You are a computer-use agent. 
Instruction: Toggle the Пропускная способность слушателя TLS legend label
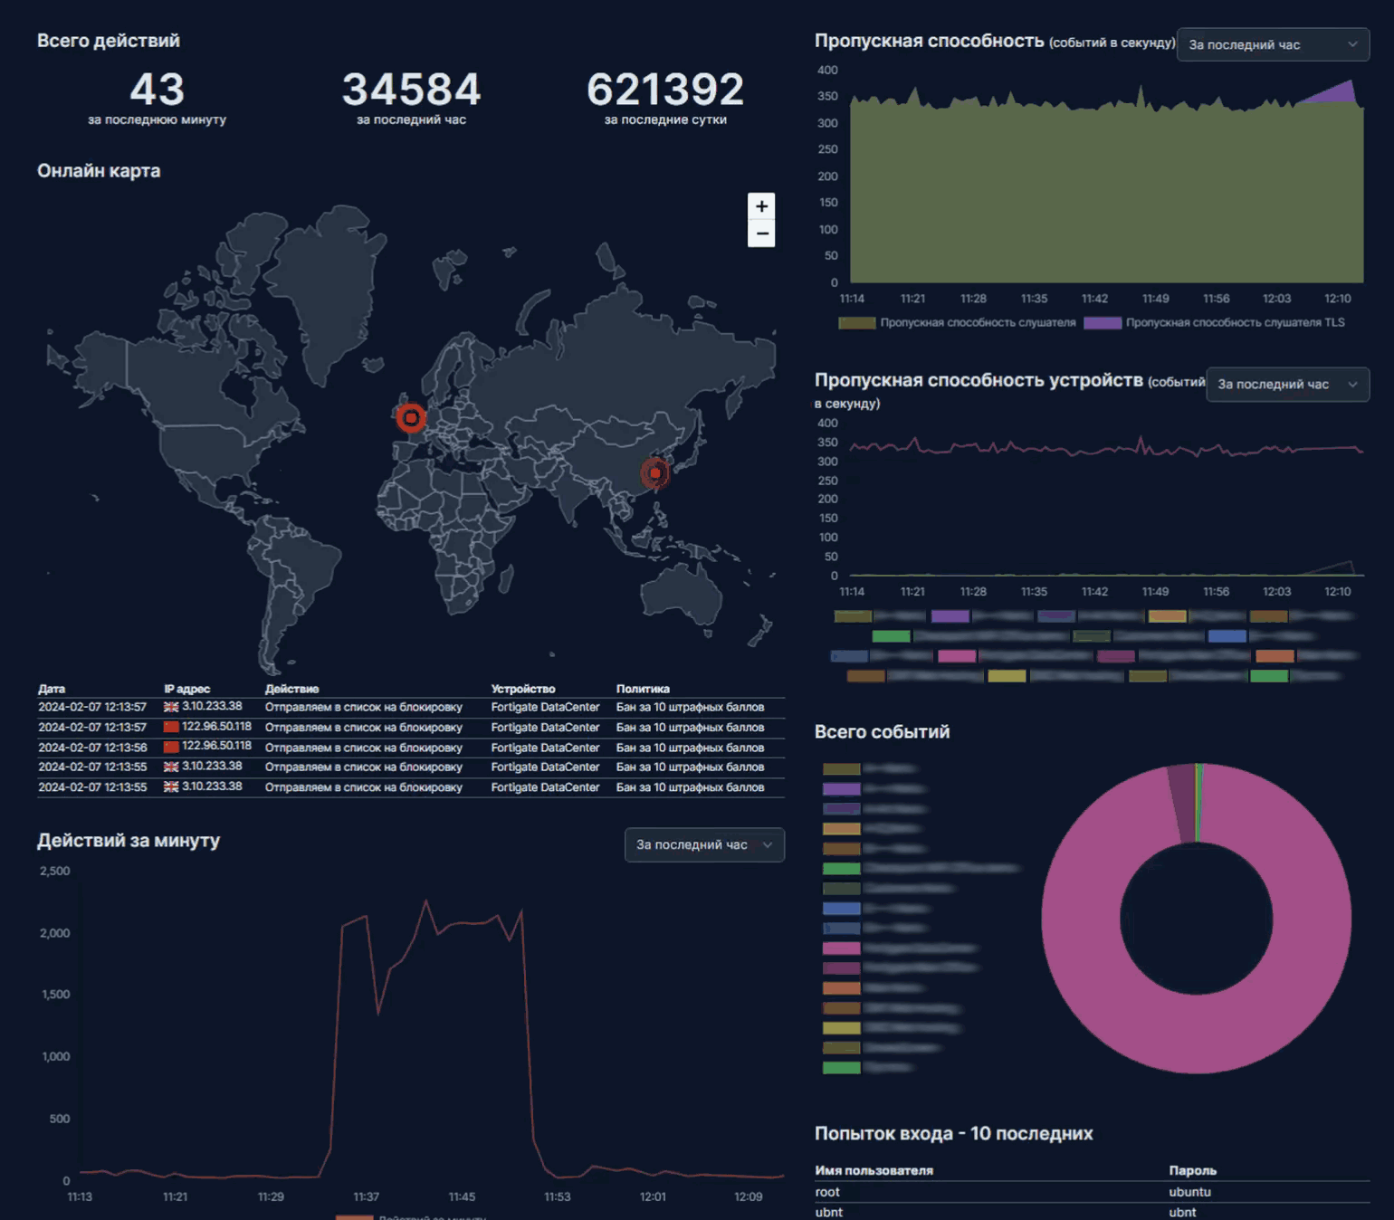1235,323
